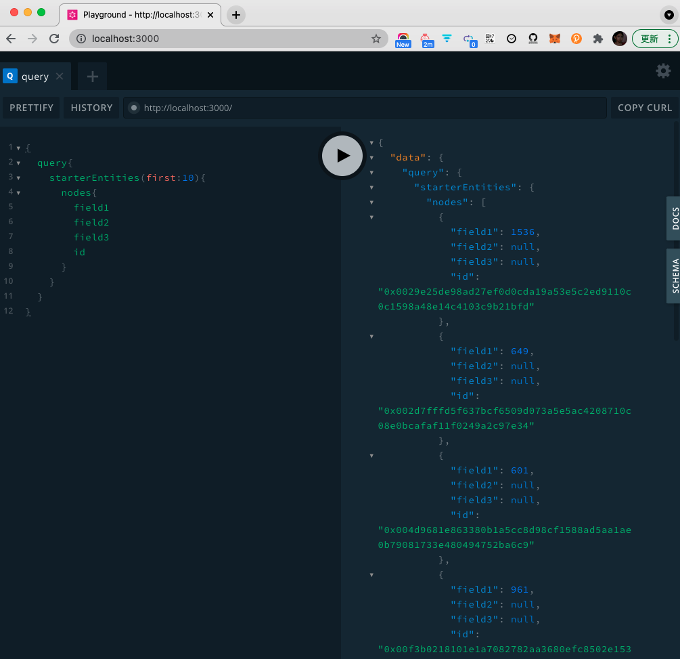The image size is (680, 659).
Task: Open the SCHEMA side panel
Action: click(x=674, y=275)
